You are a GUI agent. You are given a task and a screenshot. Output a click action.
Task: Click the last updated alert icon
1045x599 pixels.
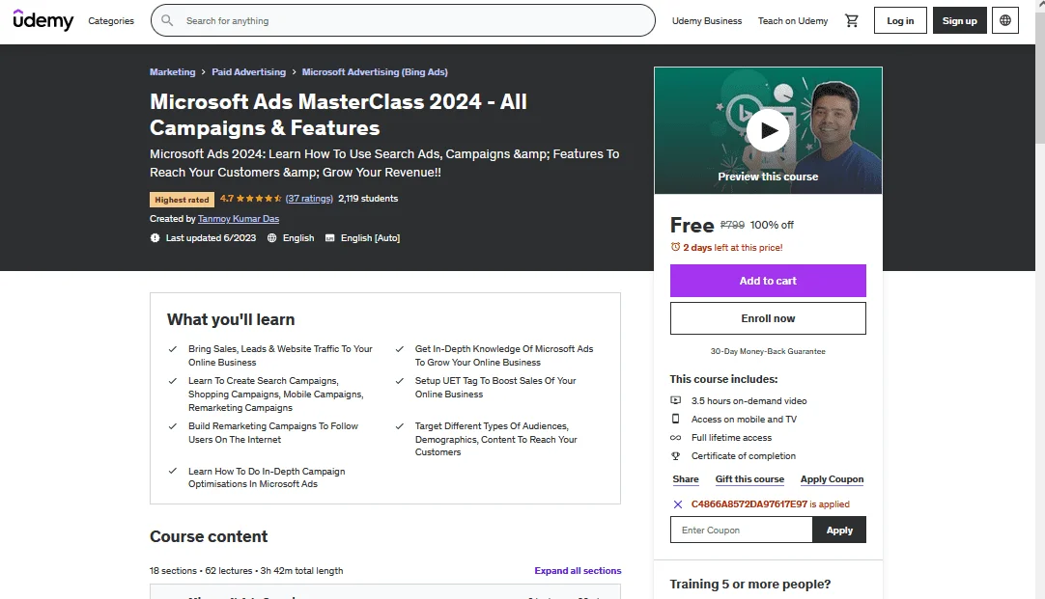tap(155, 237)
